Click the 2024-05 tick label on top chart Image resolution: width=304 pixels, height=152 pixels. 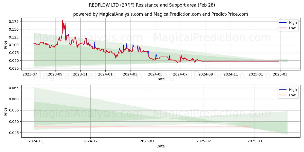155,74
